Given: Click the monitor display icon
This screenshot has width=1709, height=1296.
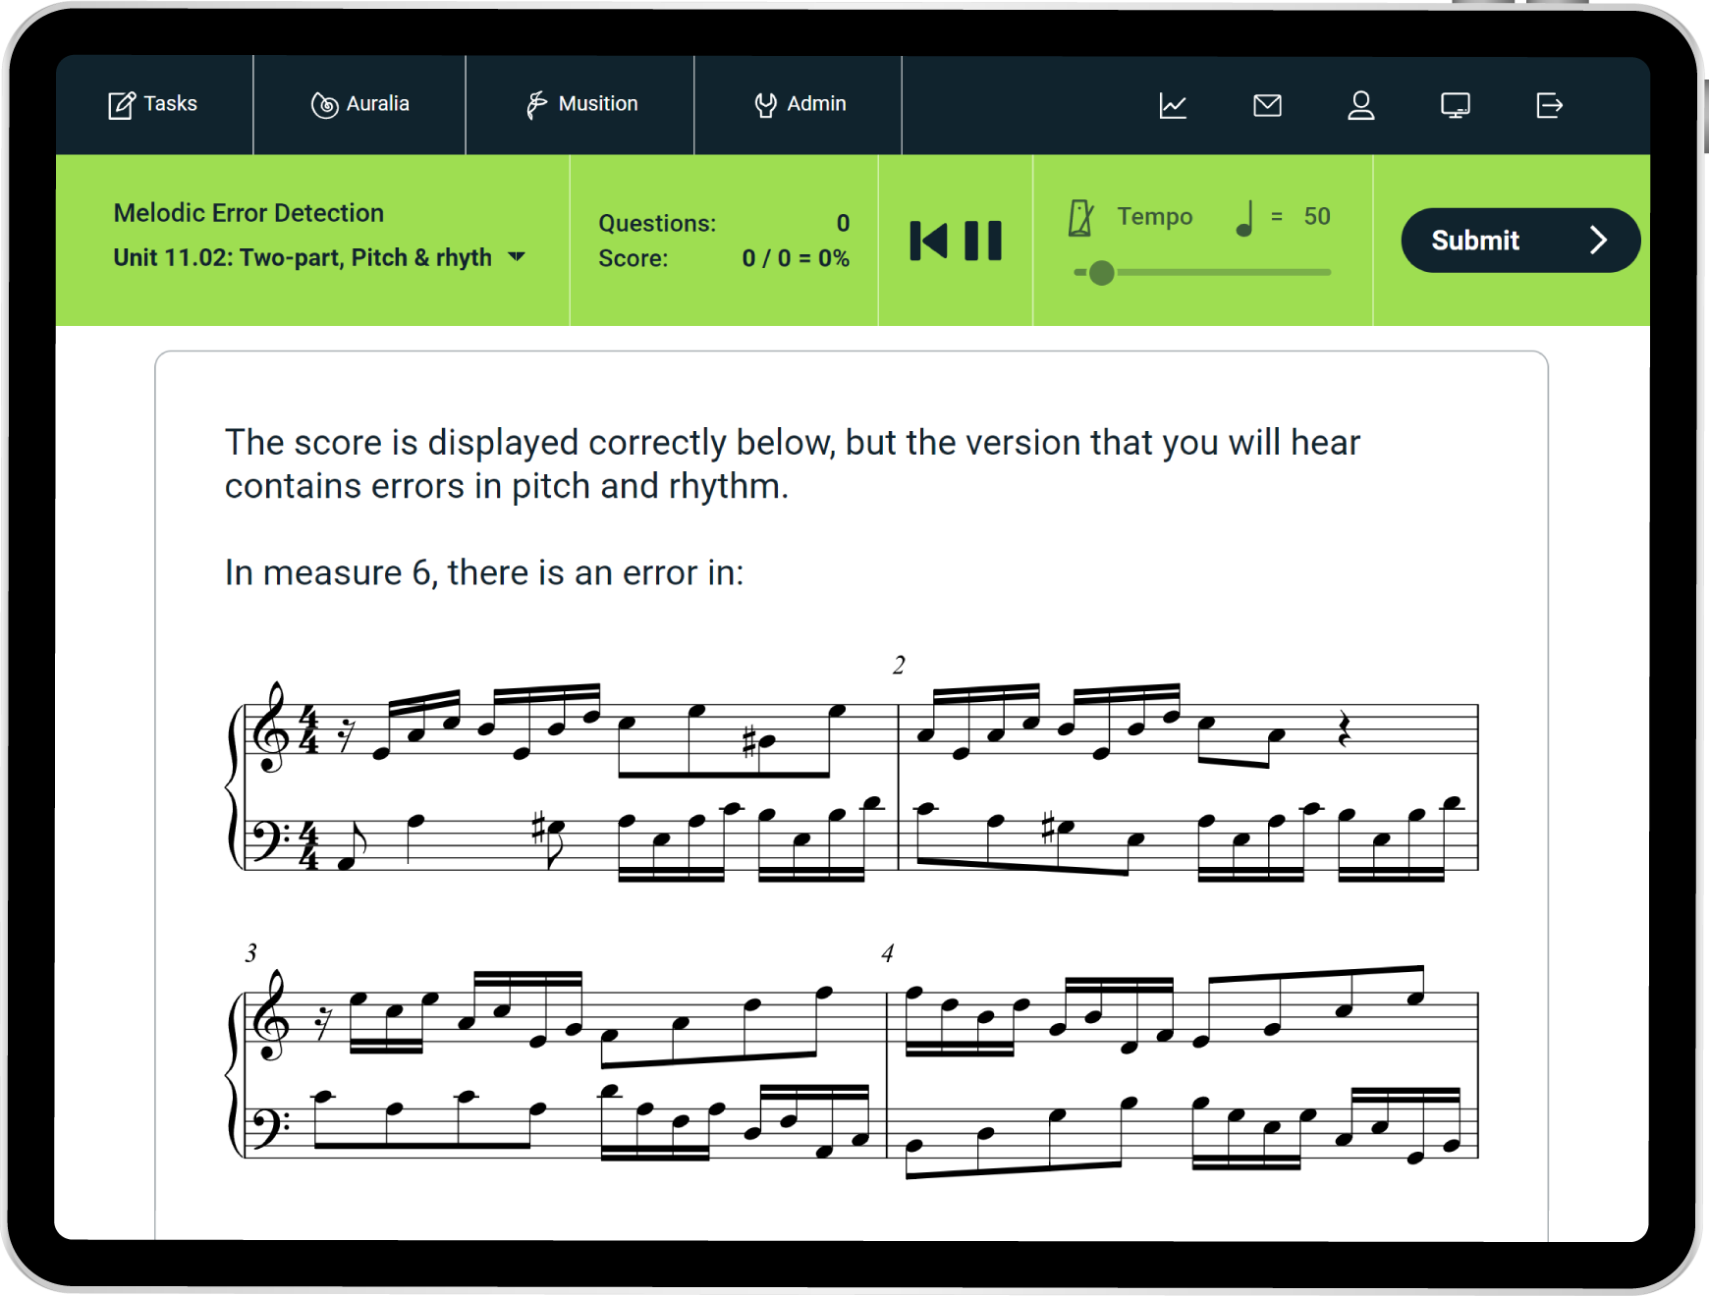Looking at the screenshot, I should pos(1455,105).
